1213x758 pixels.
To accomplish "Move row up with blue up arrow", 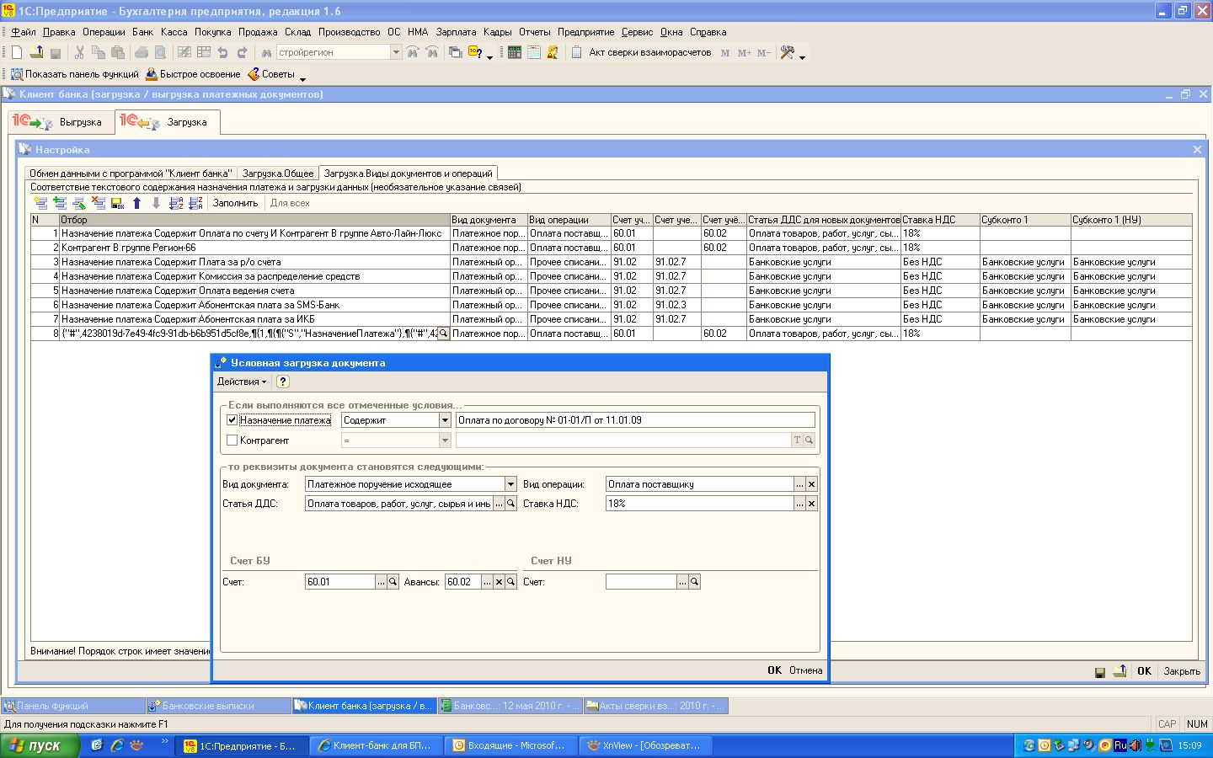I will tap(137, 203).
